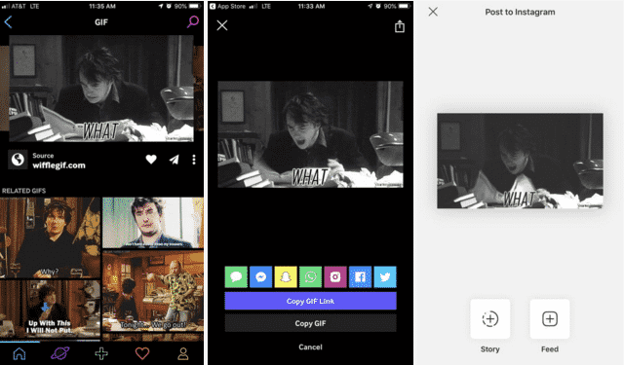
Task: Share GIF to WhatsApp
Action: [310, 276]
